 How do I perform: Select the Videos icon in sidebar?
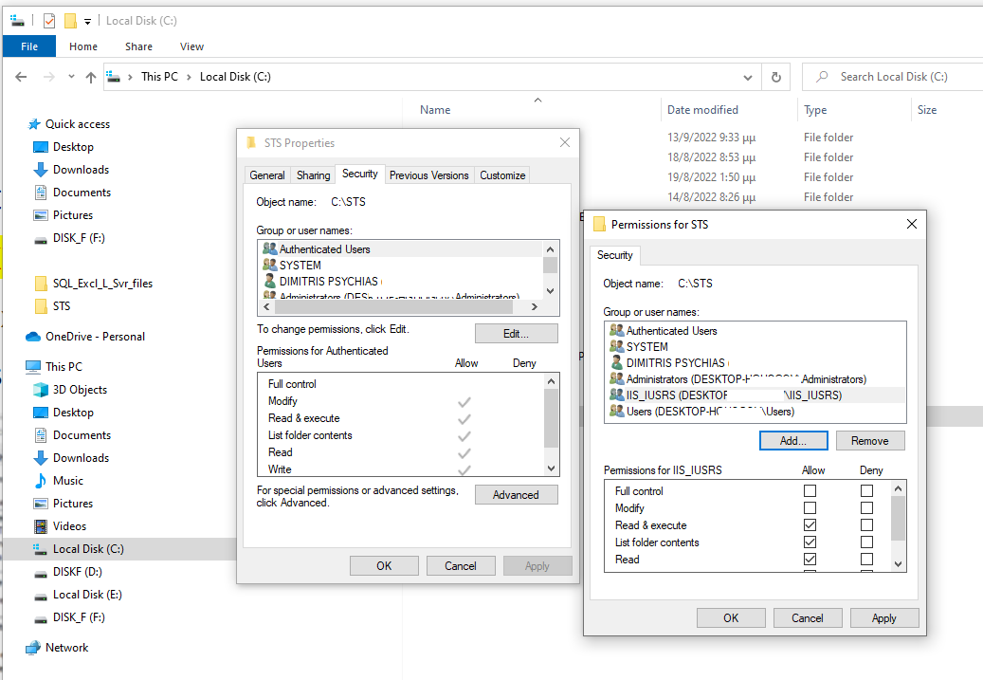point(40,526)
